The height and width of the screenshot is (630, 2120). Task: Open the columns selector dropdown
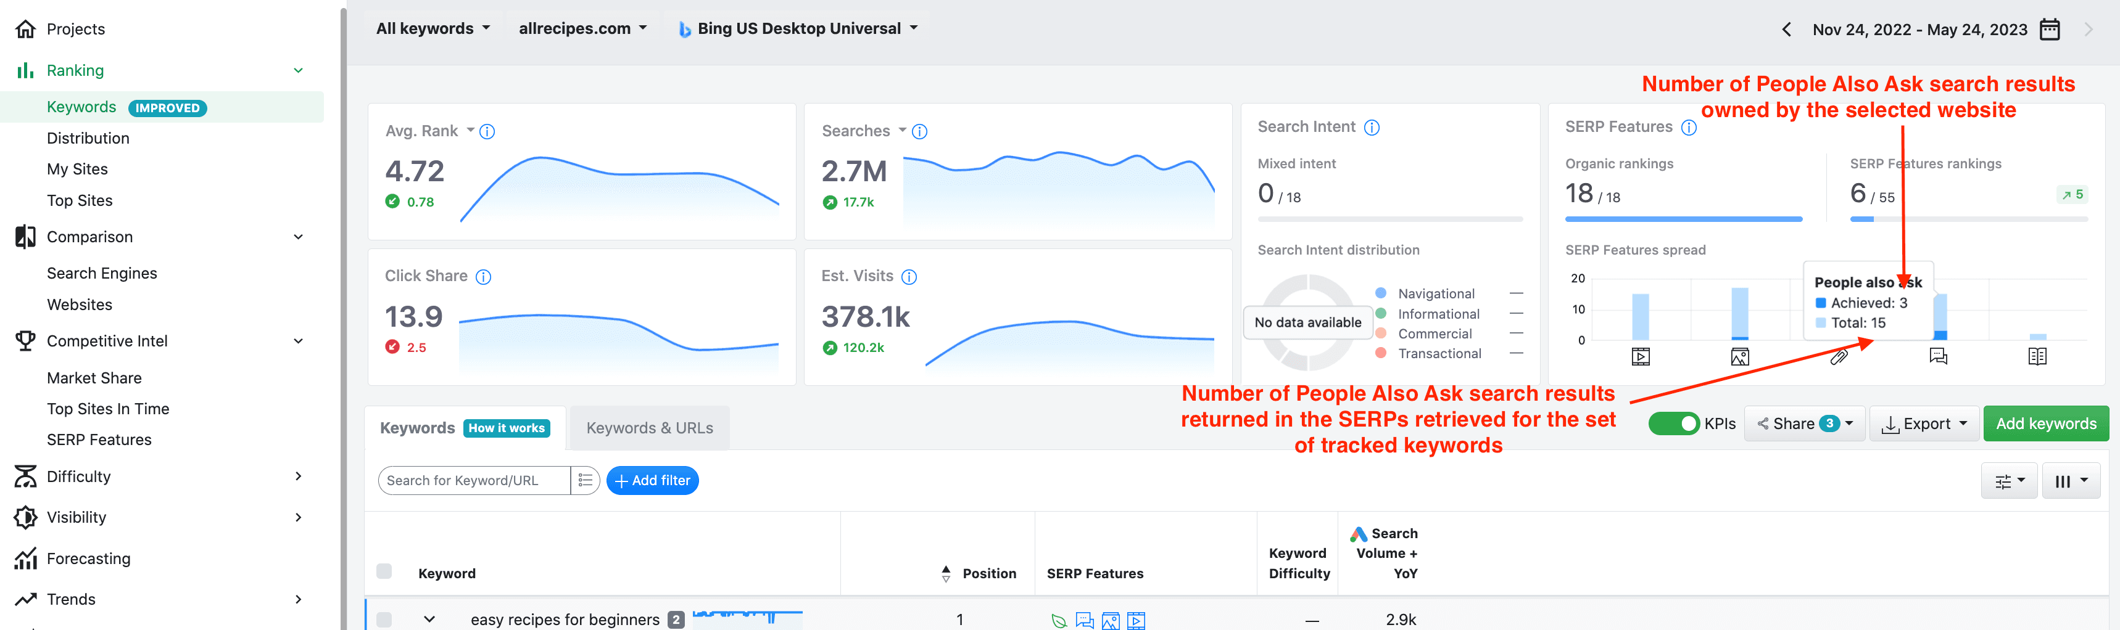point(2071,481)
